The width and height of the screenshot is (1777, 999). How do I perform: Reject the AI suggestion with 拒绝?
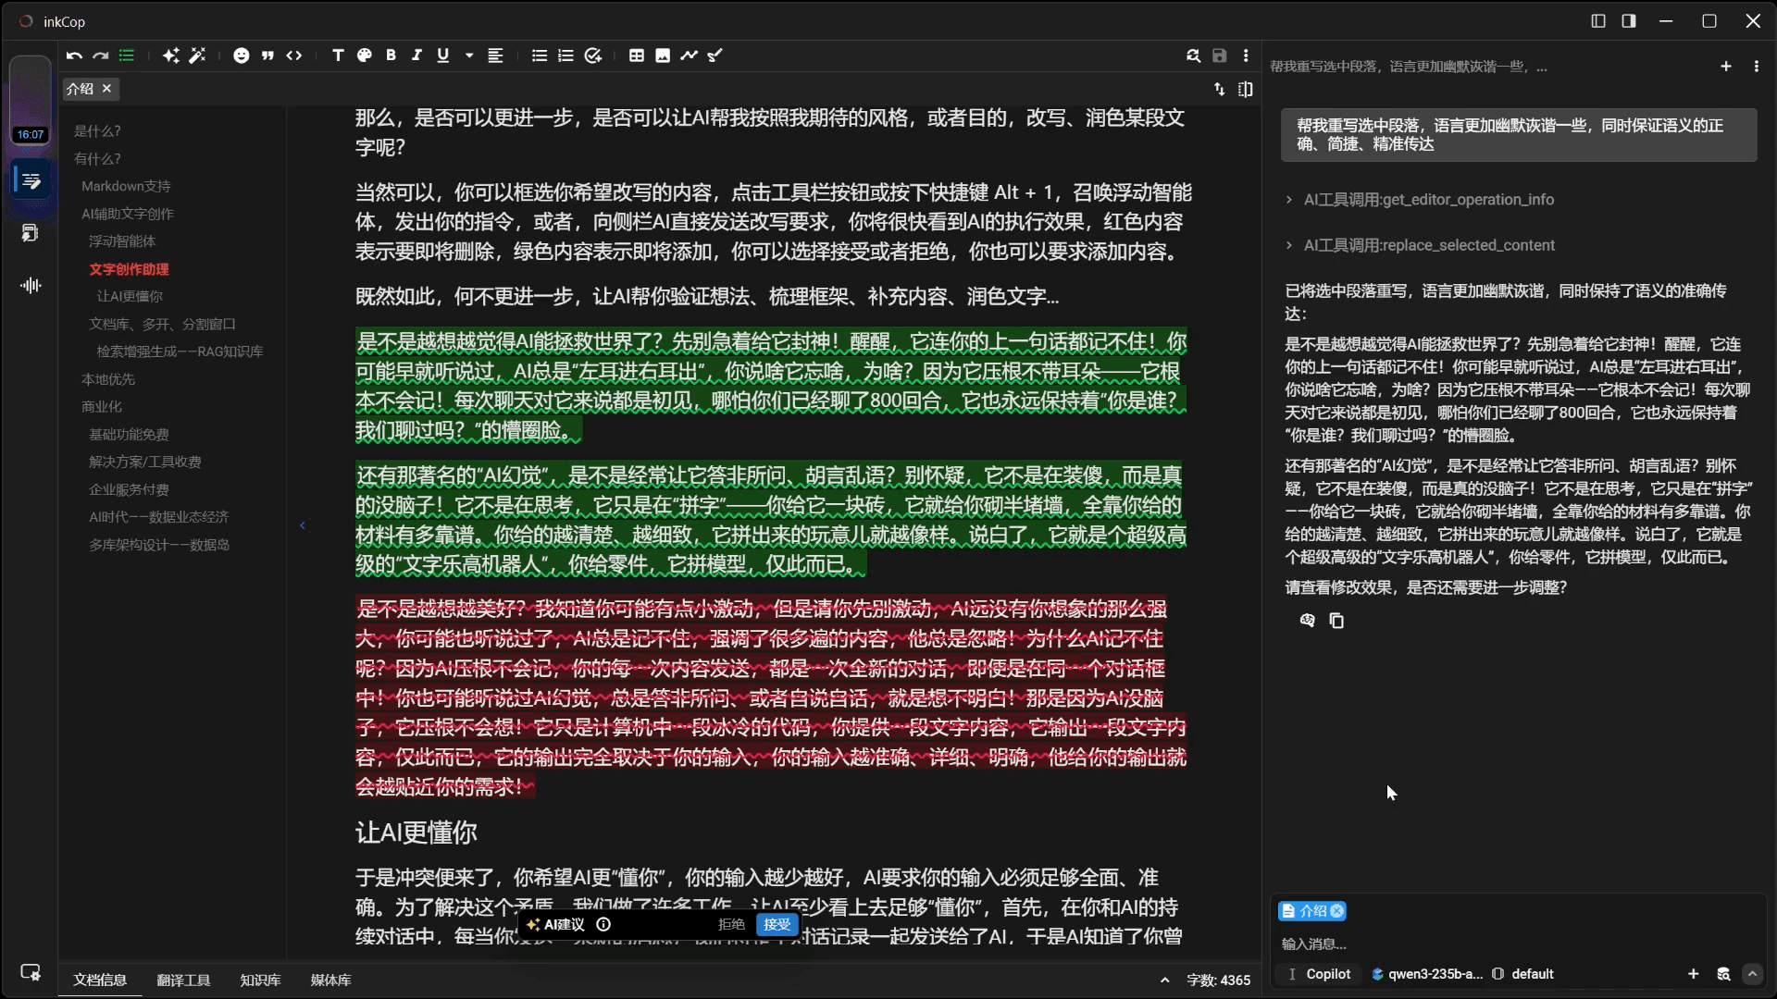point(731,924)
